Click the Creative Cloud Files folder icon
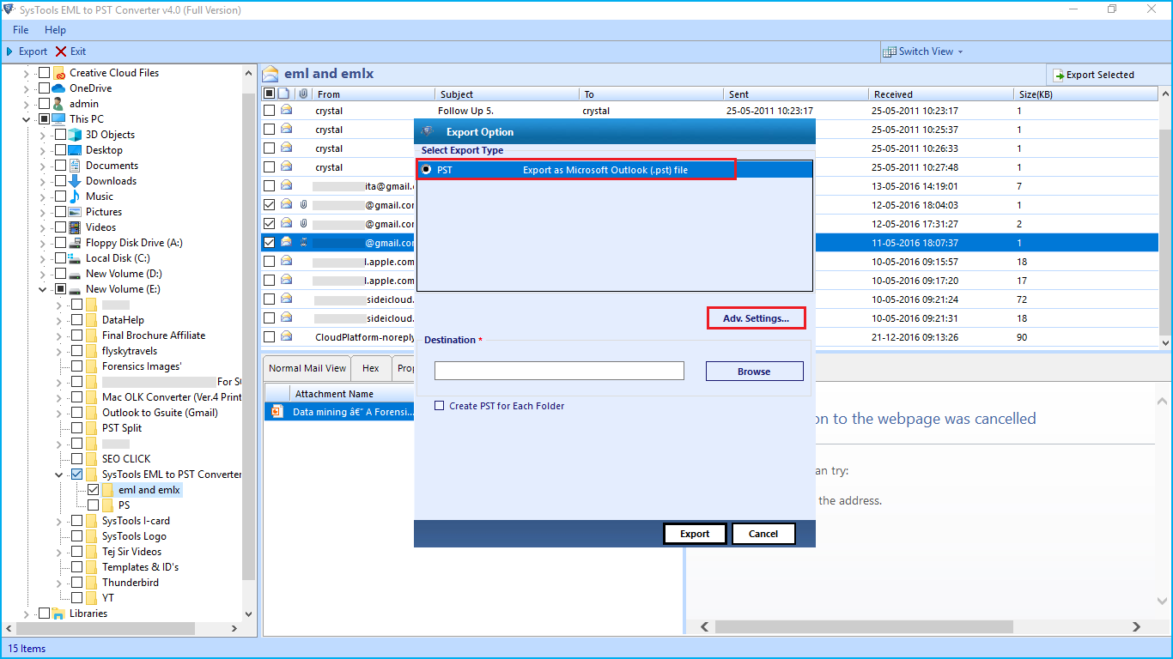 click(x=59, y=73)
